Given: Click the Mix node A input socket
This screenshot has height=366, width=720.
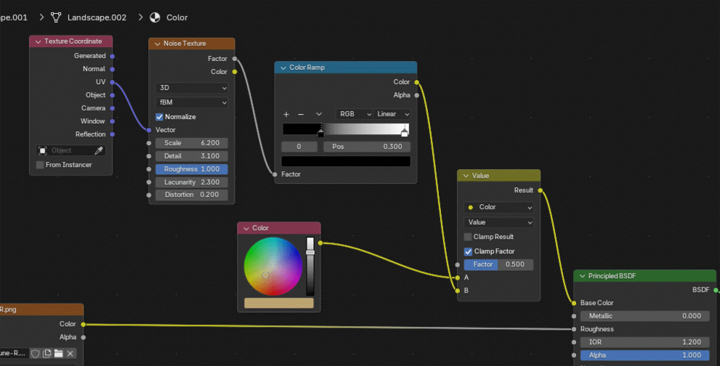Looking at the screenshot, I should pos(458,277).
